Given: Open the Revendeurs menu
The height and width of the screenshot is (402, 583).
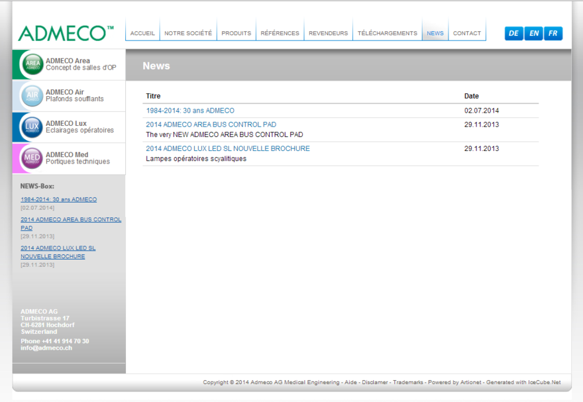Looking at the screenshot, I should (329, 33).
